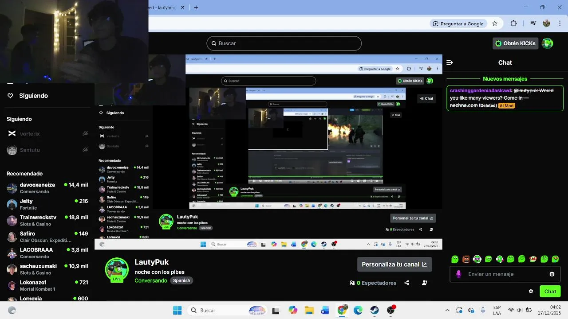Open the Chrome extensions puzzle icon

(x=514, y=23)
